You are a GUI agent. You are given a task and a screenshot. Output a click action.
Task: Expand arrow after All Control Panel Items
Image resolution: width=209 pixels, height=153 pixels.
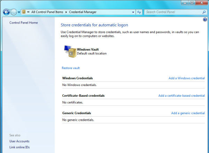click(66, 12)
